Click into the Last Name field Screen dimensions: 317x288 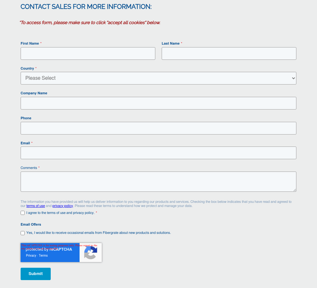[x=229, y=53]
